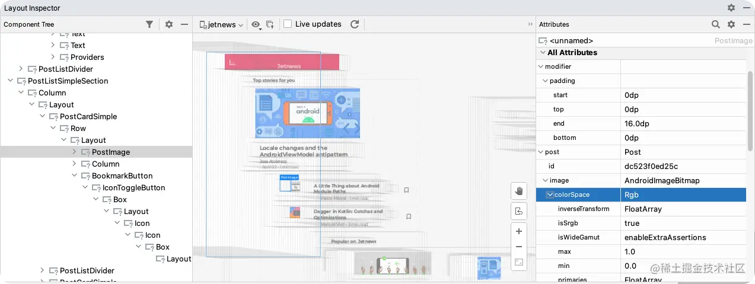This screenshot has width=755, height=284.
Task: Select the Row node in the tree
Action: (78, 128)
